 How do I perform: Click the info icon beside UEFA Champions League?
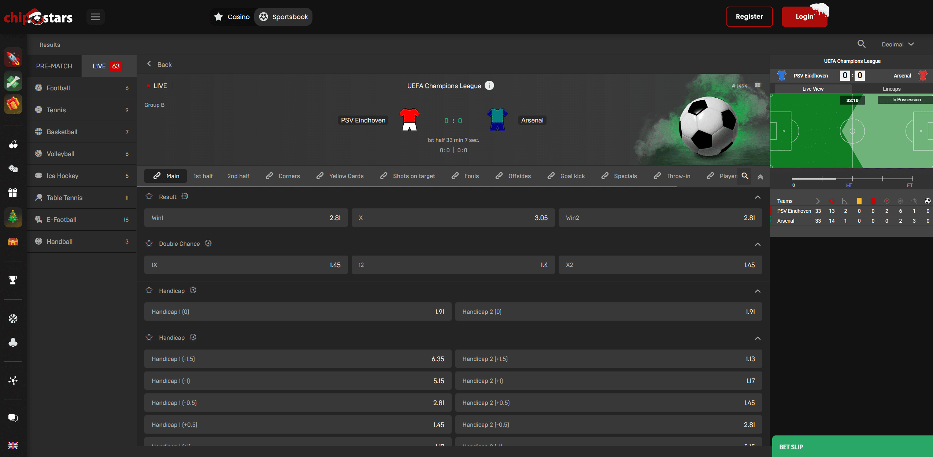pos(489,86)
